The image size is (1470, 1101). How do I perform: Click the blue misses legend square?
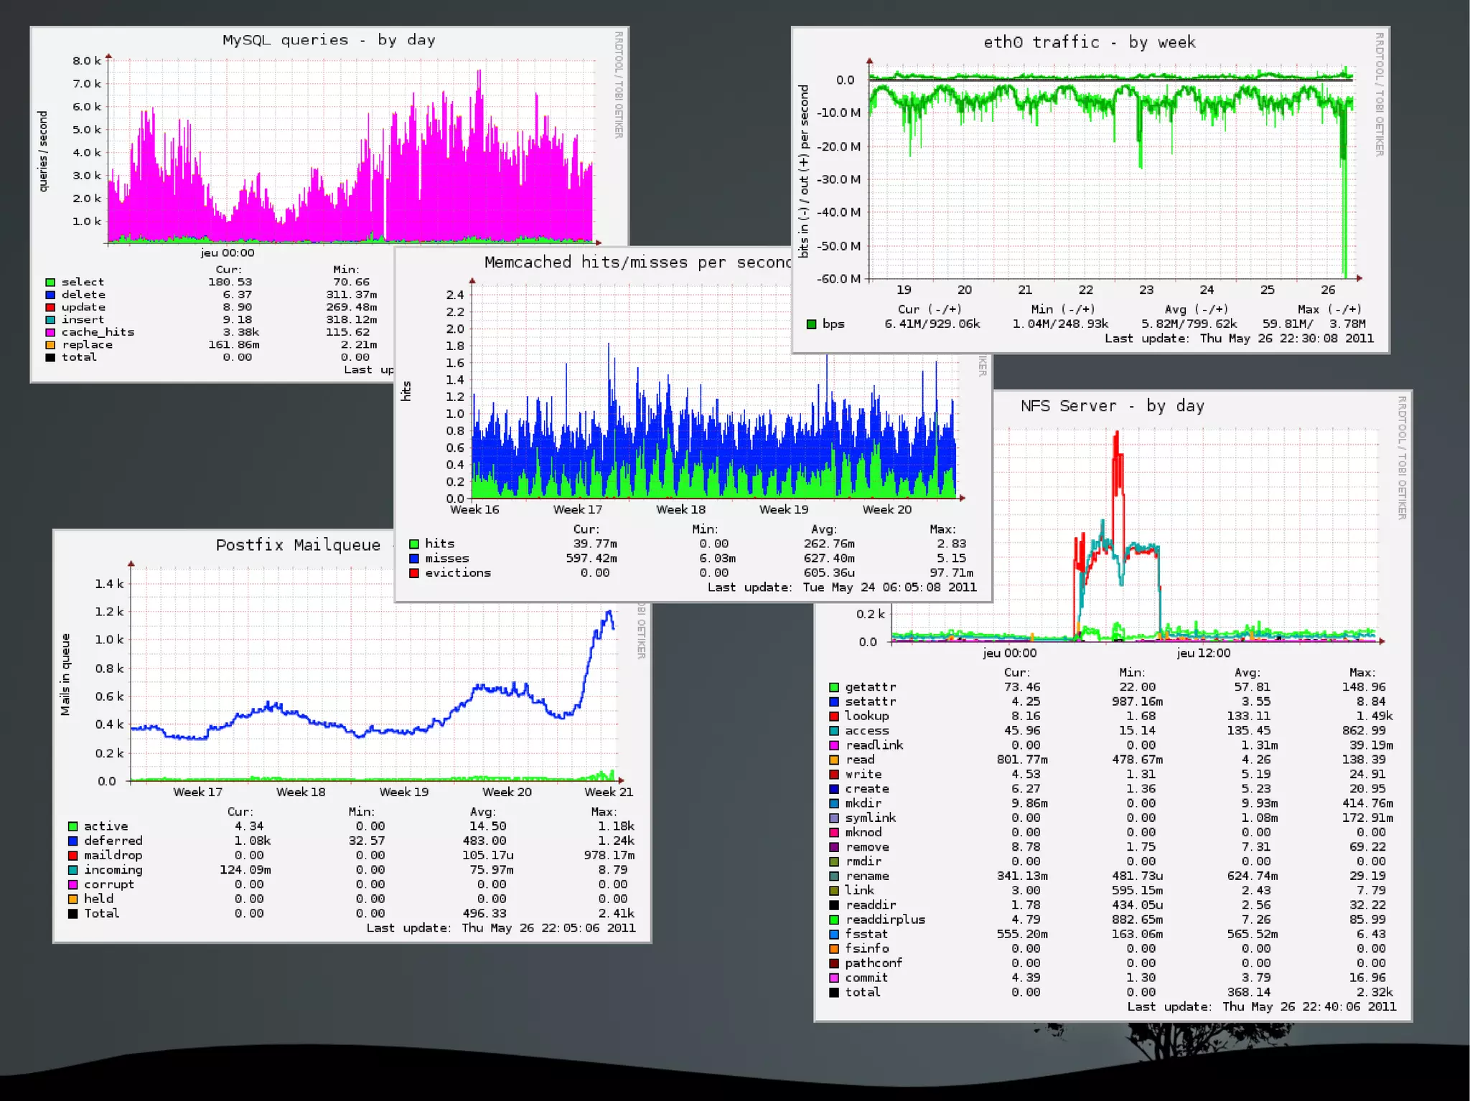(x=414, y=559)
